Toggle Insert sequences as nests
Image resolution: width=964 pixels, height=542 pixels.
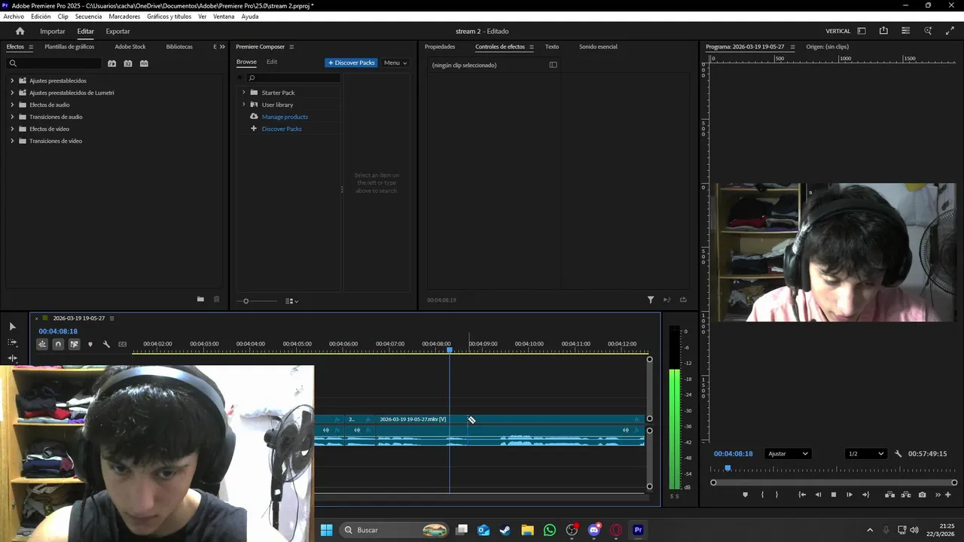(42, 344)
